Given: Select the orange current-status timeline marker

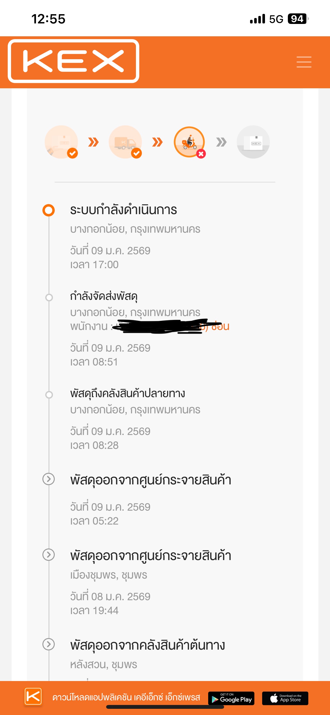Looking at the screenshot, I should tap(49, 210).
